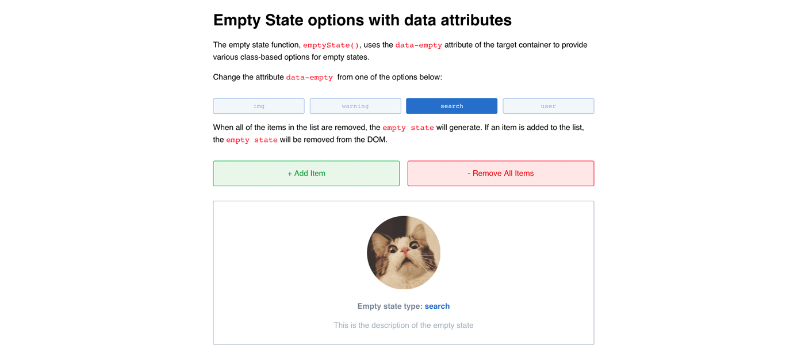Image resolution: width=805 pixels, height=345 pixels.
Task: Click the bordered empty state container
Action: [x=404, y=273]
